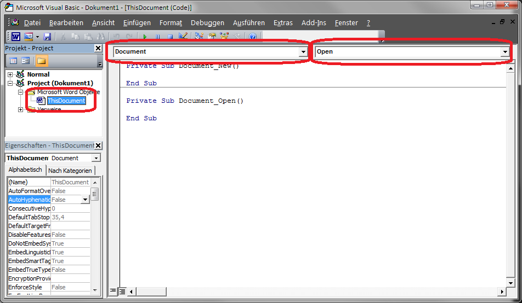Select Project (Dokument1) tree item
Image resolution: width=522 pixels, height=303 pixels.
[x=60, y=83]
